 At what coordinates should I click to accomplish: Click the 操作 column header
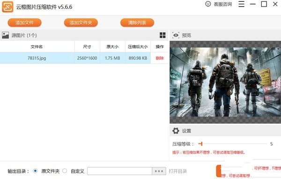tap(160, 47)
